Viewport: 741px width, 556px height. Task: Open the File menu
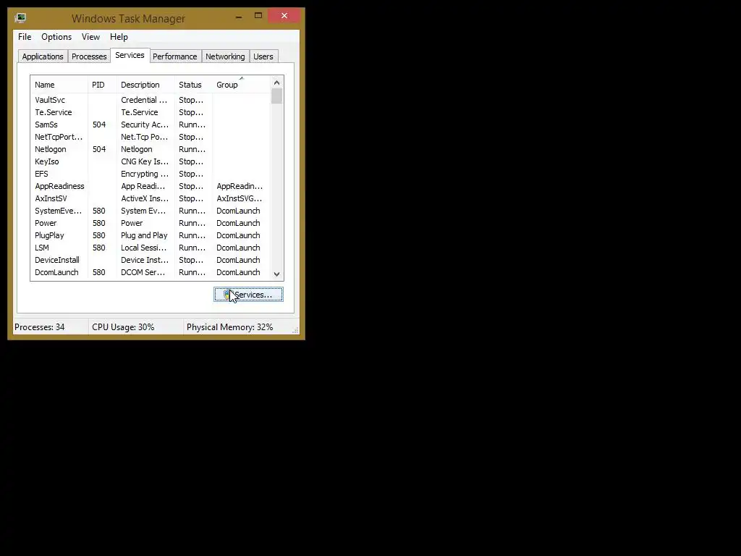click(x=25, y=37)
